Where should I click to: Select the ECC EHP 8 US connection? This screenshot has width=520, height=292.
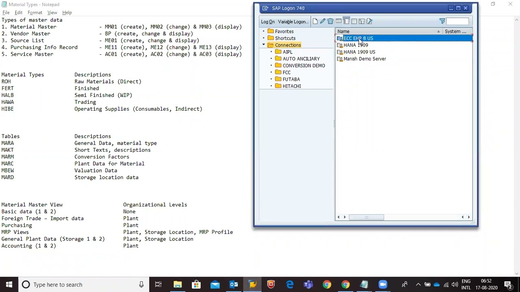(404, 38)
